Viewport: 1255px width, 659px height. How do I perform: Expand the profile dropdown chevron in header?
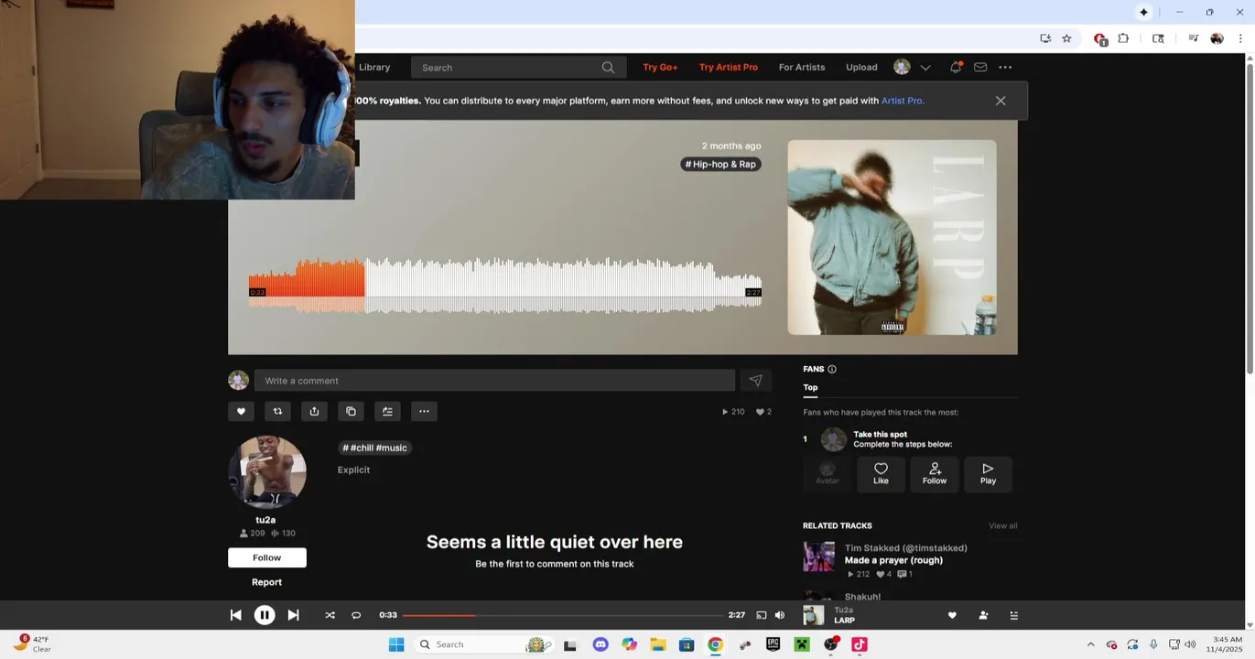point(925,68)
